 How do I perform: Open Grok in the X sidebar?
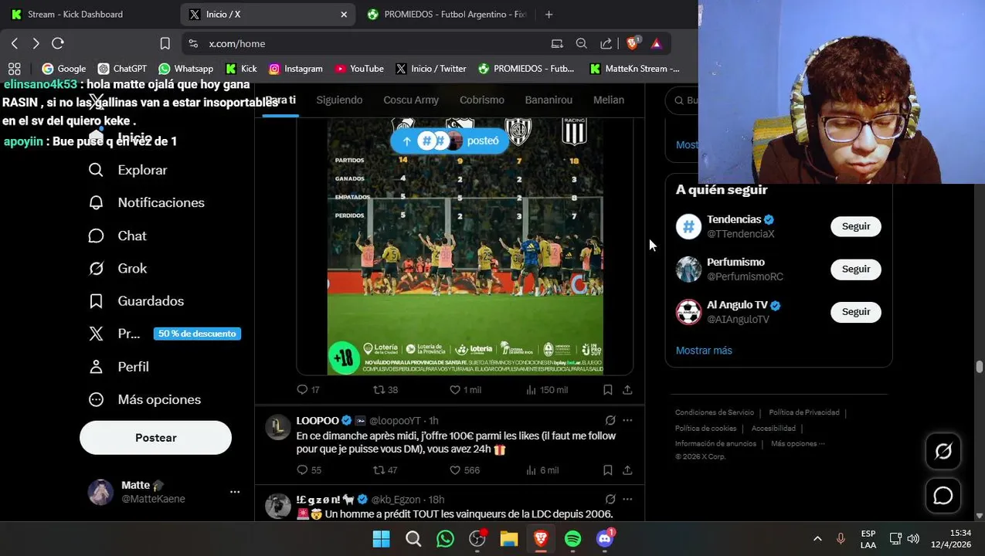[x=117, y=268]
